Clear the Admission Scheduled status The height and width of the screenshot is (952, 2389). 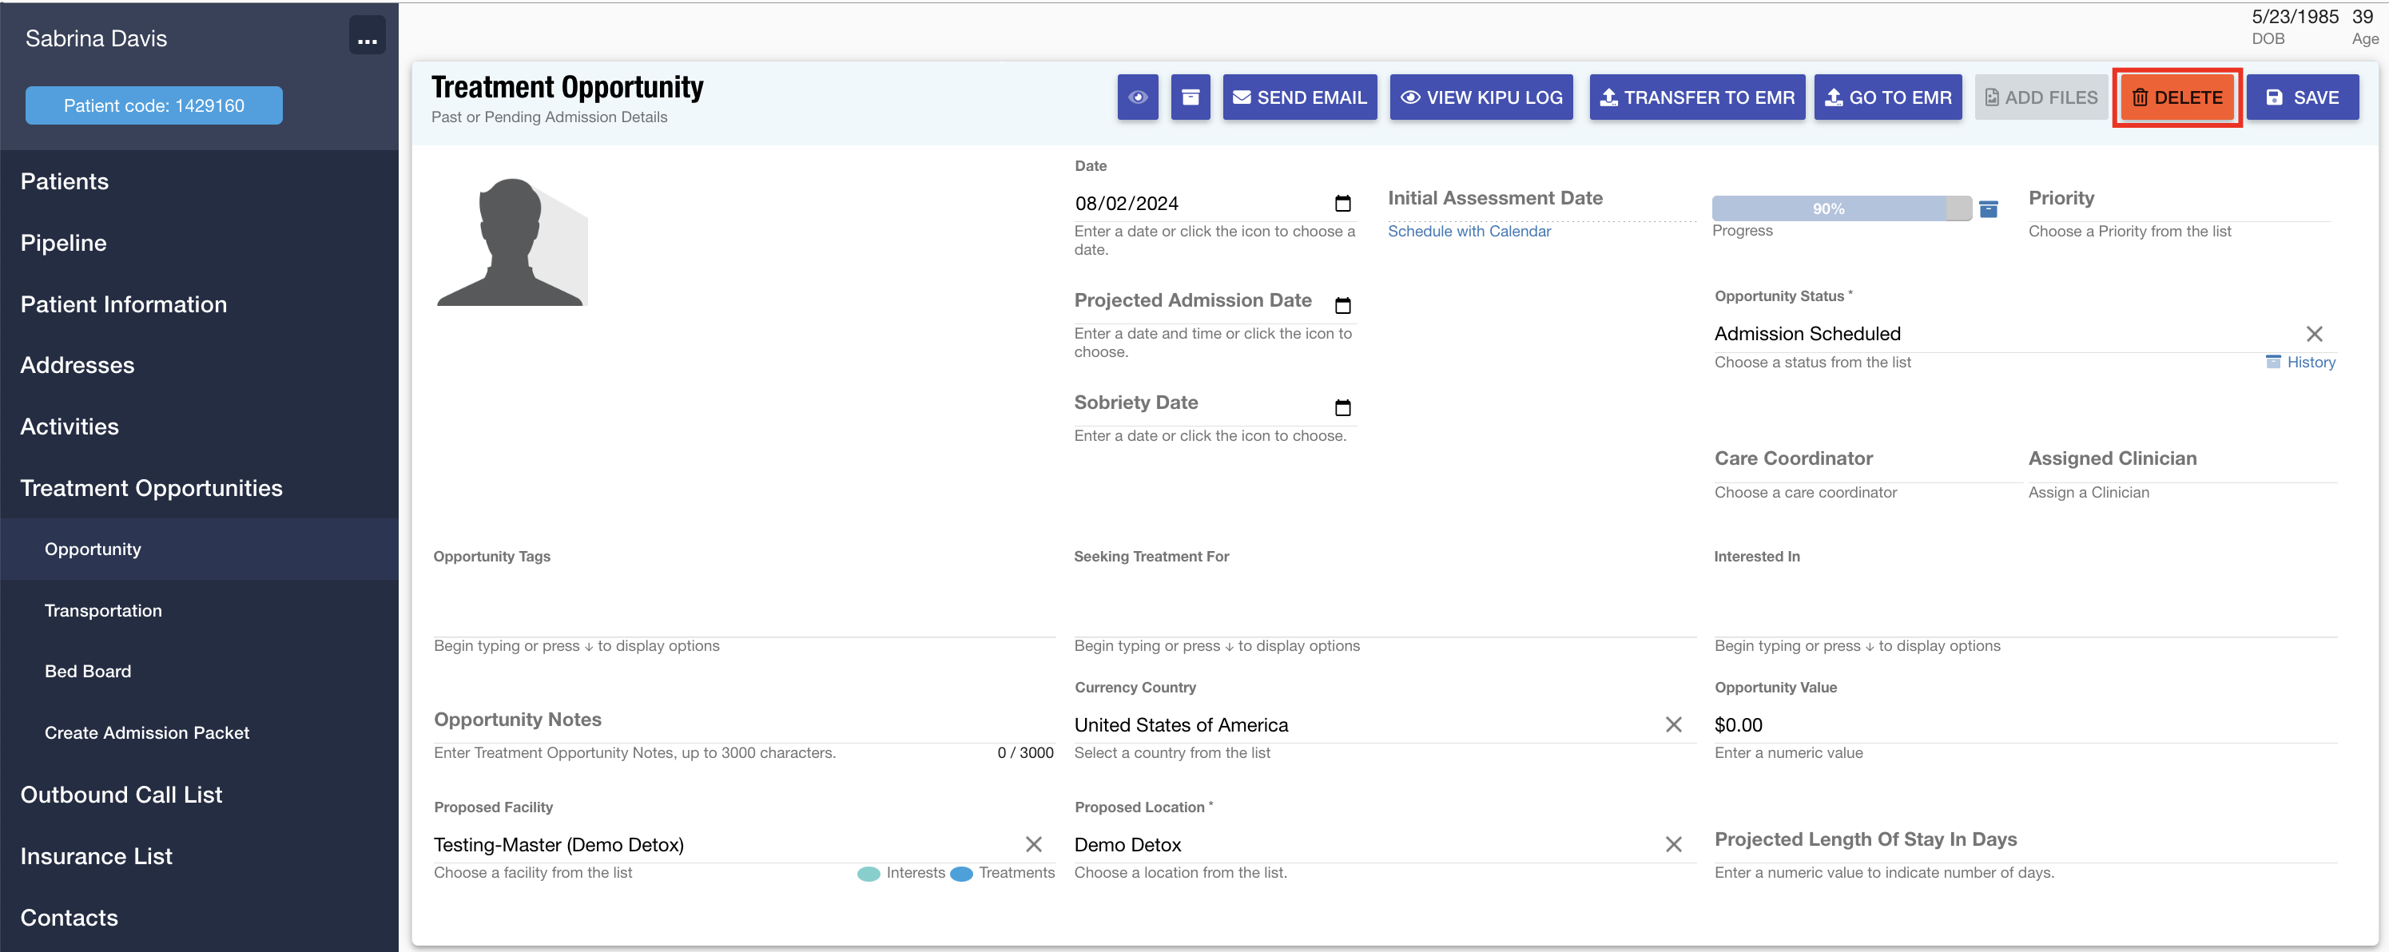[x=2314, y=334]
